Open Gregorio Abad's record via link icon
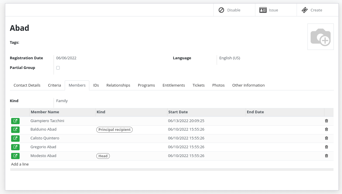This screenshot has width=342, height=194. click(15, 147)
